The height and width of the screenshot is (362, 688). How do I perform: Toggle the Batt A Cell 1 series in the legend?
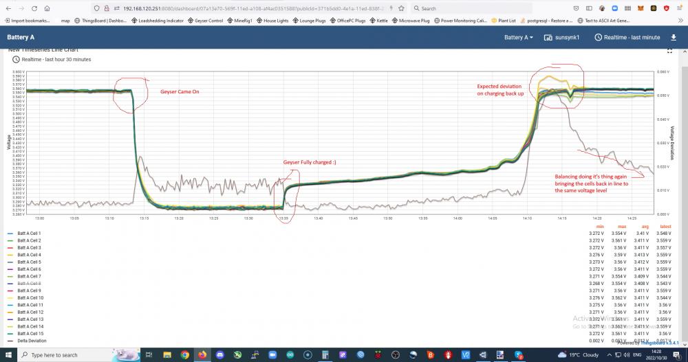[x=29, y=233]
